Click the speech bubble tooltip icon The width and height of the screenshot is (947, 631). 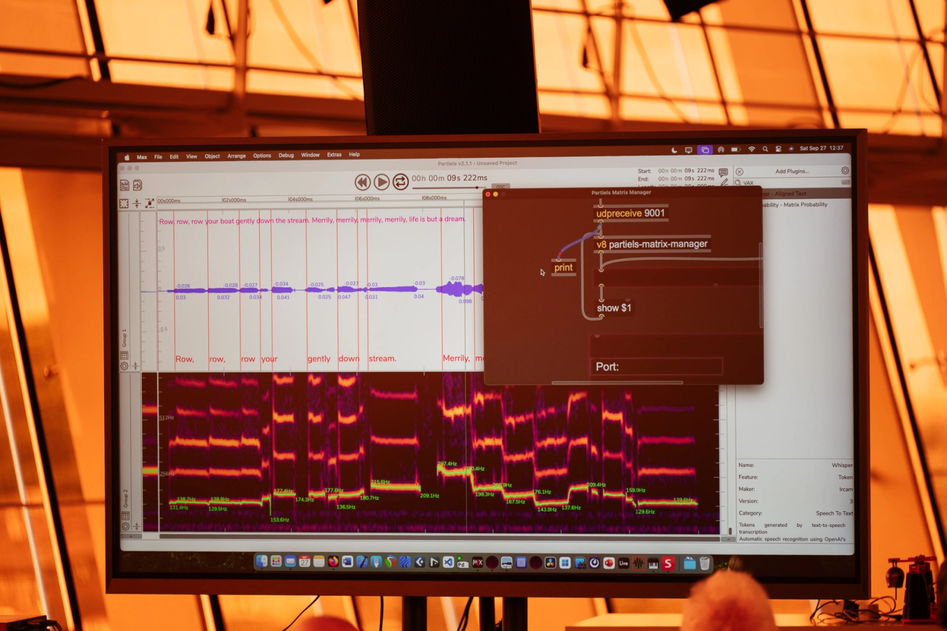(723, 172)
